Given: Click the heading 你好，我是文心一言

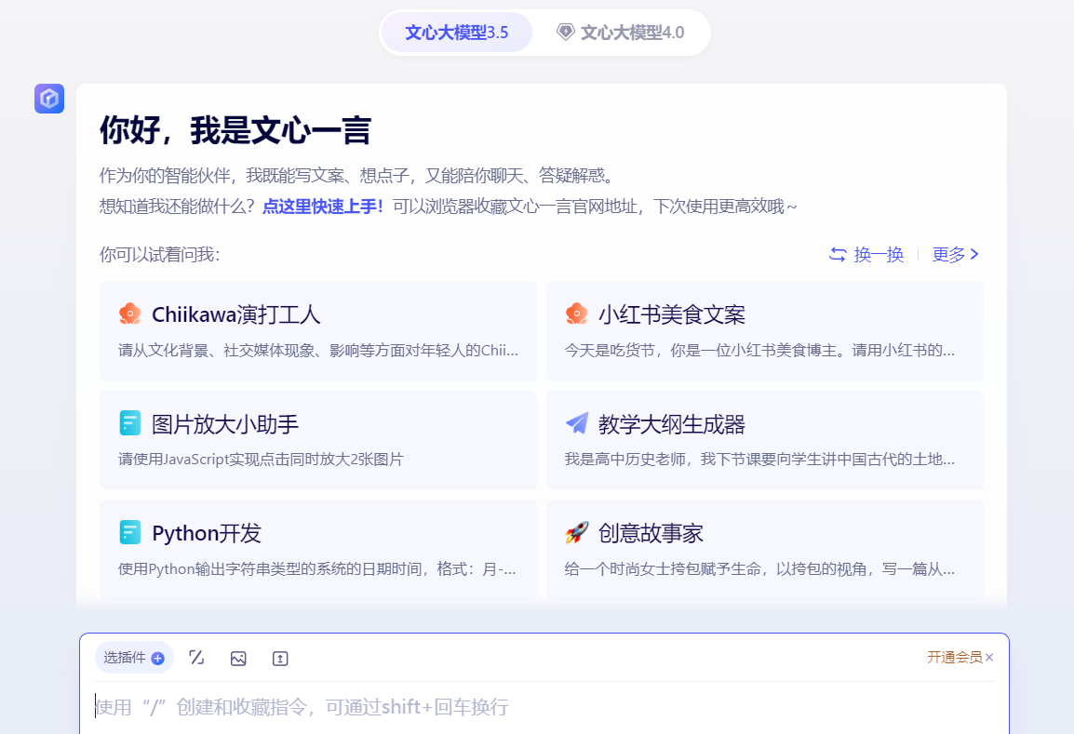Looking at the screenshot, I should click(x=235, y=130).
